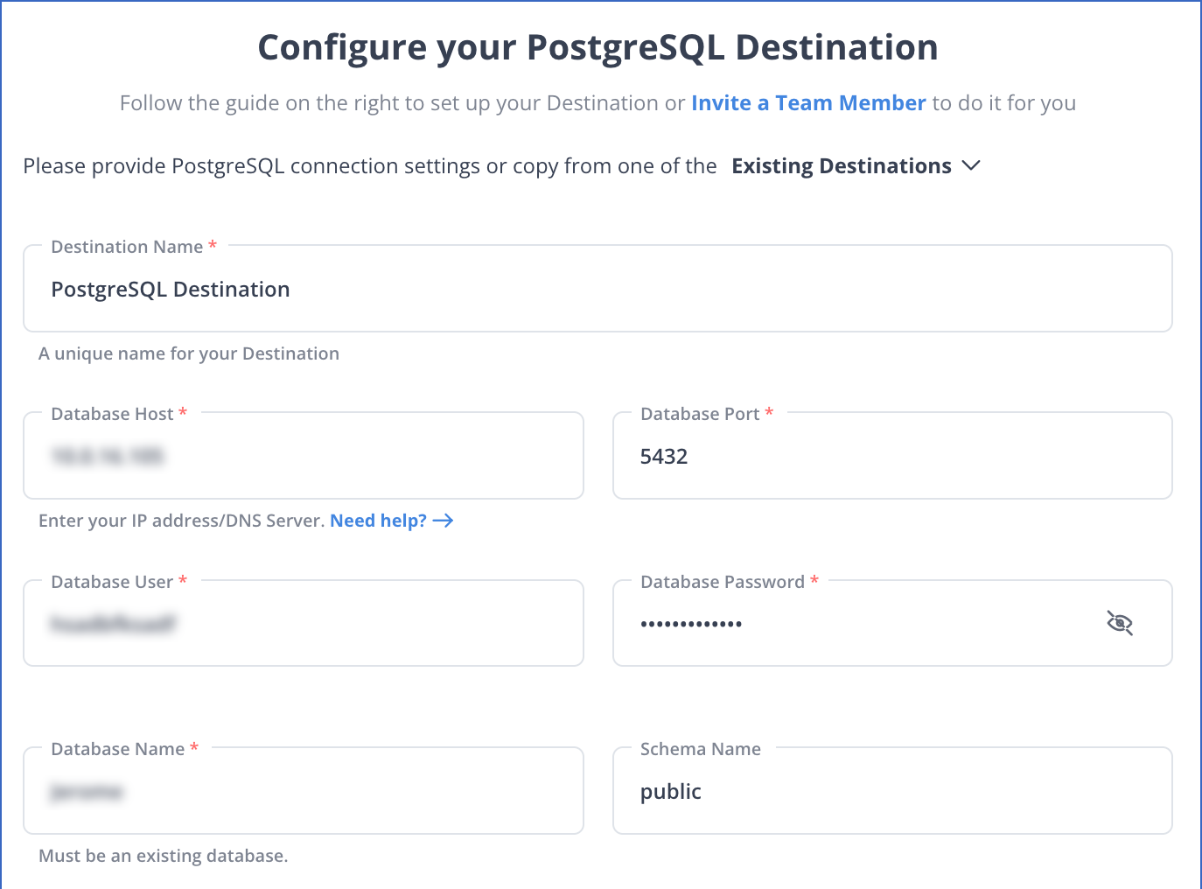The height and width of the screenshot is (889, 1202).
Task: Click the 'Destination Name' field label
Action: point(127,247)
